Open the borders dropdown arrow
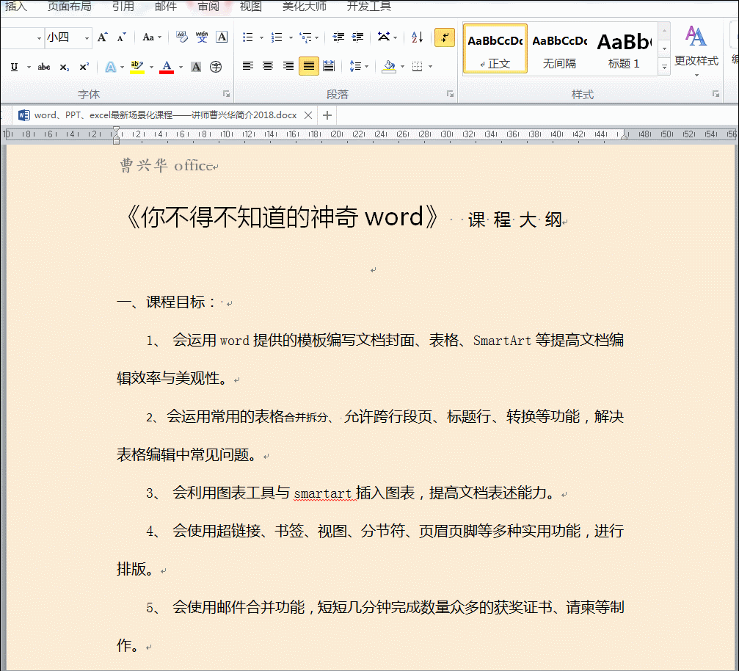This screenshot has width=739, height=671. coord(430,67)
